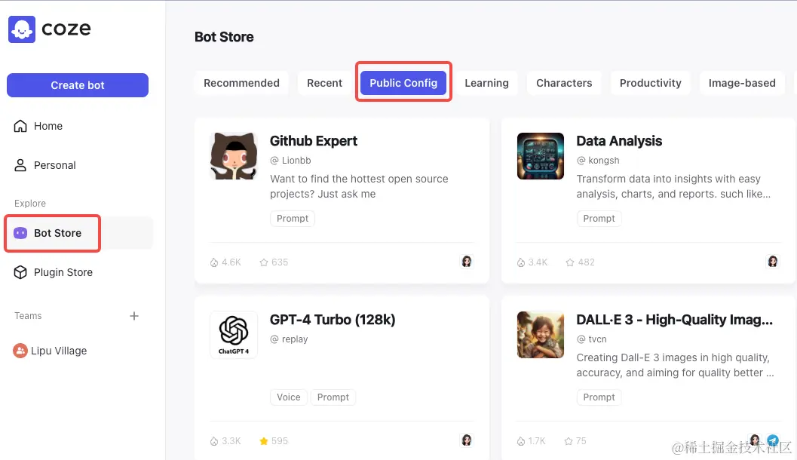
Task: Star the Github Expert bot
Action: click(x=264, y=262)
